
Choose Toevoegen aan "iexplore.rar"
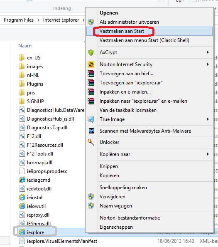pyautogui.click(x=149, y=83)
